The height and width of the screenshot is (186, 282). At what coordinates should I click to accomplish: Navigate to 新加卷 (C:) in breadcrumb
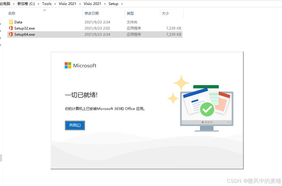tap(26, 4)
